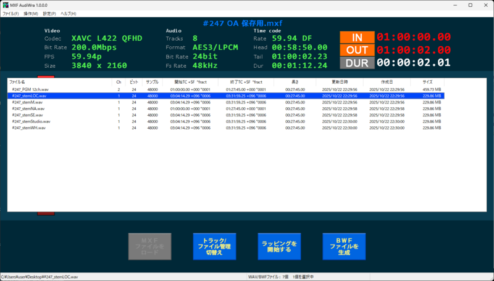Open the 設定(P) menu

pyautogui.click(x=49, y=13)
